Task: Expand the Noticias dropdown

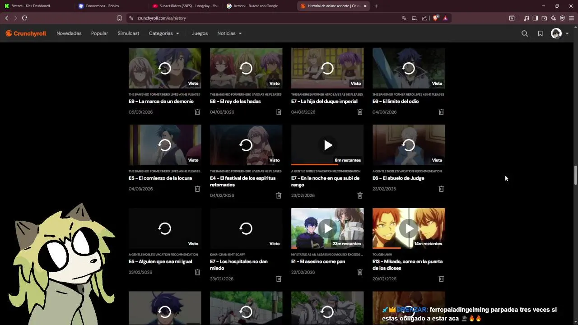Action: (229, 33)
